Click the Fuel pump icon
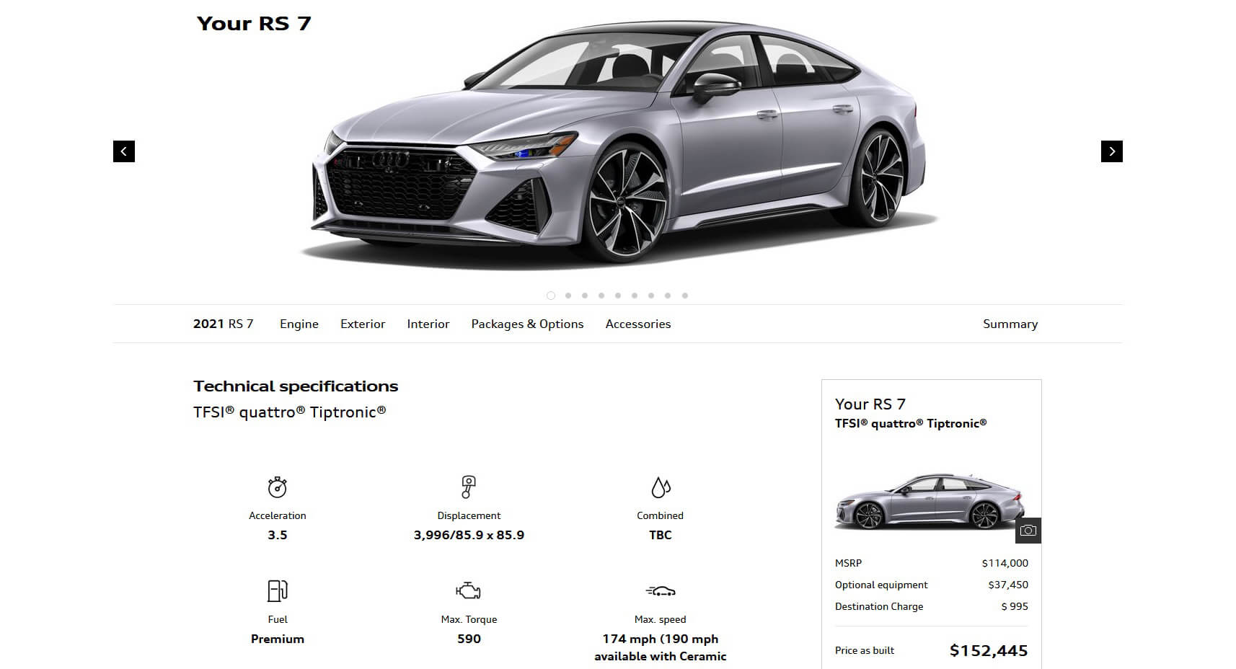This screenshot has height=669, width=1236. [x=278, y=591]
